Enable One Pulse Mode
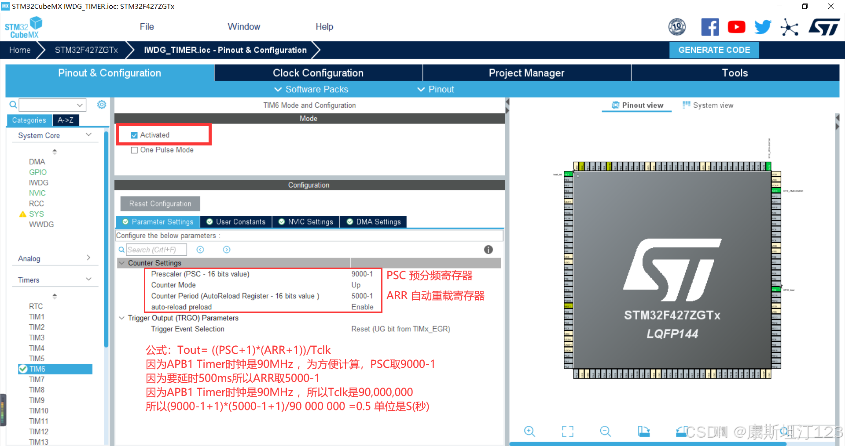 pos(134,150)
